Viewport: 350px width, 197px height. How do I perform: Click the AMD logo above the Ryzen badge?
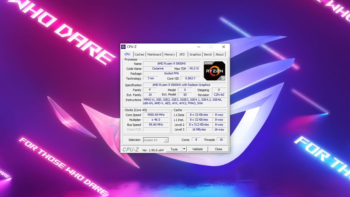point(208,63)
